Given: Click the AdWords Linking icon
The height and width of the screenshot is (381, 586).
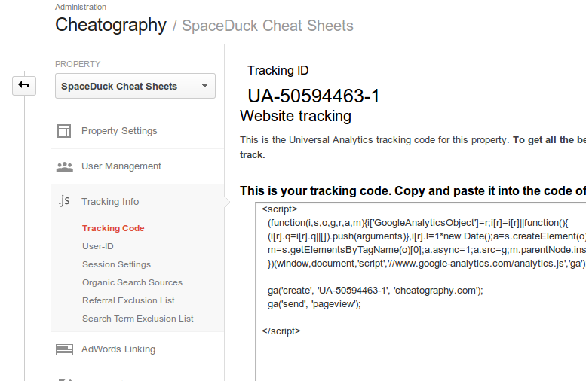Looking at the screenshot, I should point(64,349).
